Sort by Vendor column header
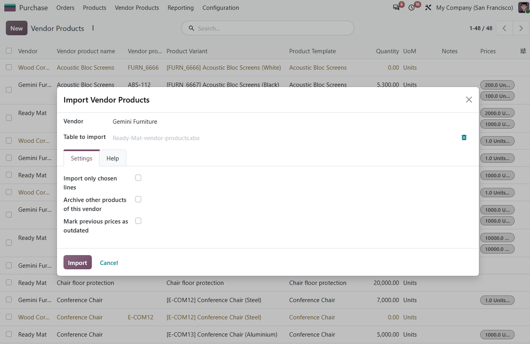 pos(28,51)
